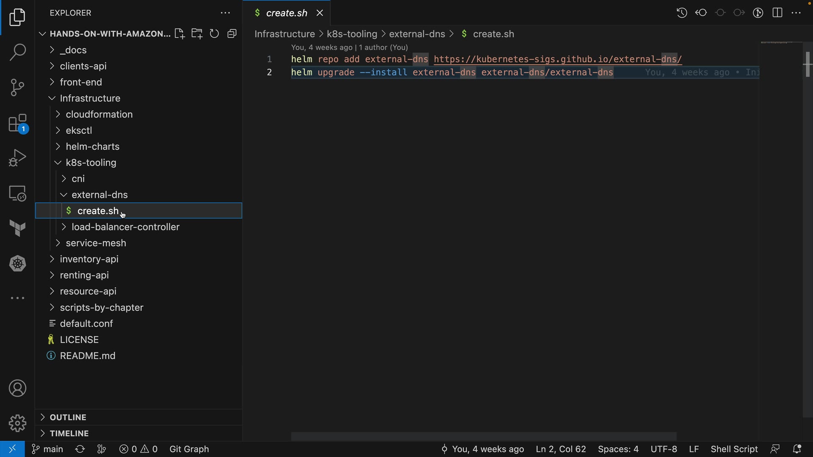Open the Search view in activity bar
Viewport: 813px width, 457px height.
point(17,52)
